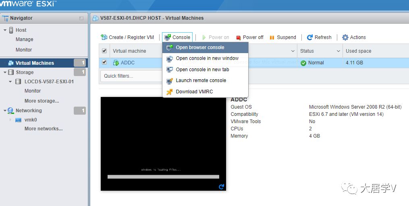This screenshot has height=206, width=409.
Task: Open Manage under Host
Action: 24,39
